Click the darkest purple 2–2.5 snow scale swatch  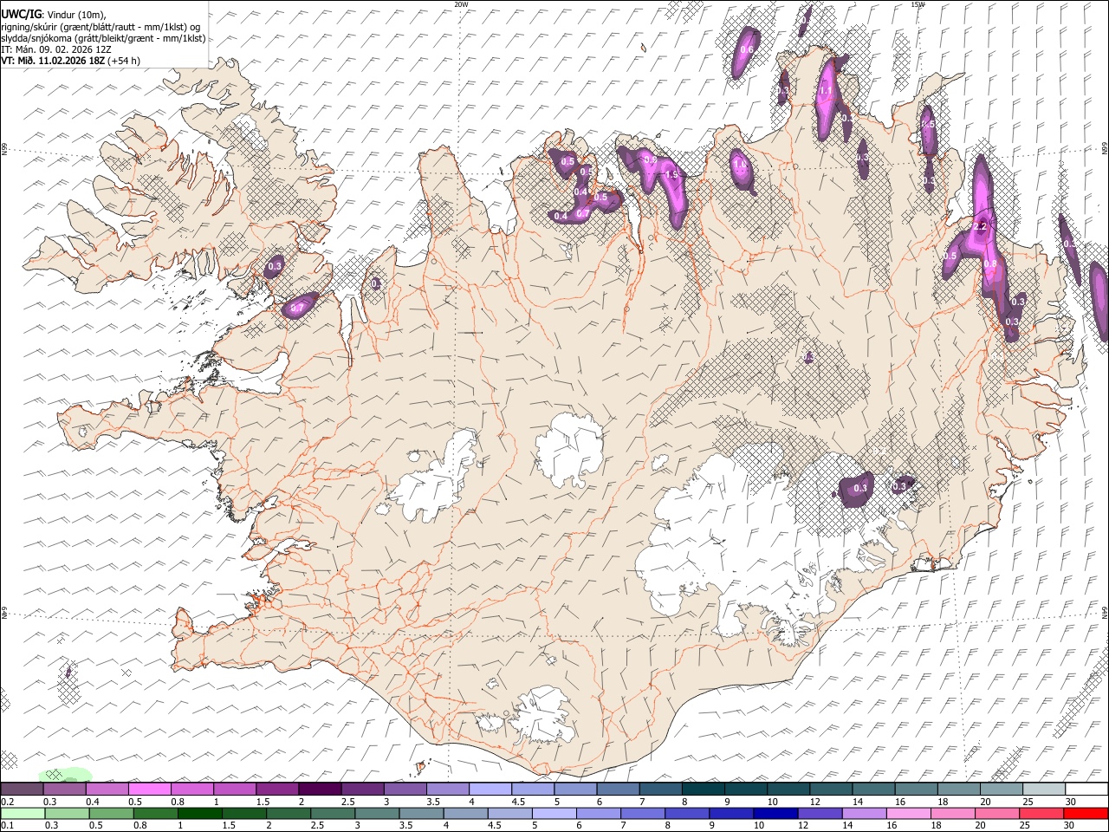tap(320, 790)
